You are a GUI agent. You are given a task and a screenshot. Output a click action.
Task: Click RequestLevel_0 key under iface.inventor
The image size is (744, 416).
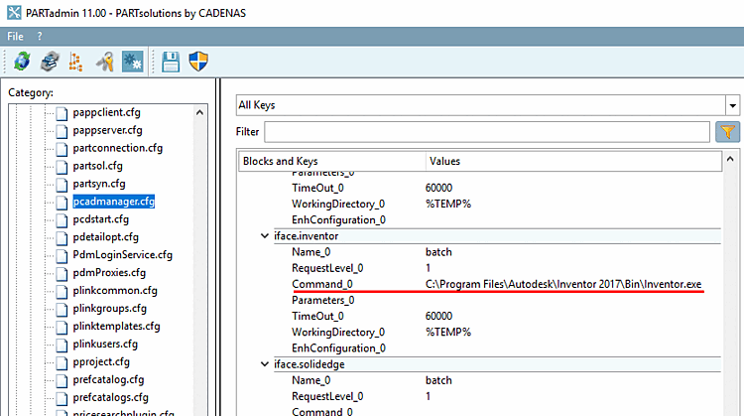click(x=327, y=268)
